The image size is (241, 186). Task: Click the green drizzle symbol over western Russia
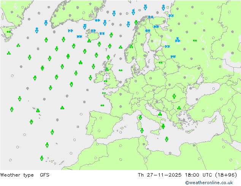tap(195, 41)
